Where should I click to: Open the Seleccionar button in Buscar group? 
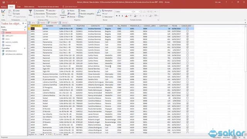(108, 17)
